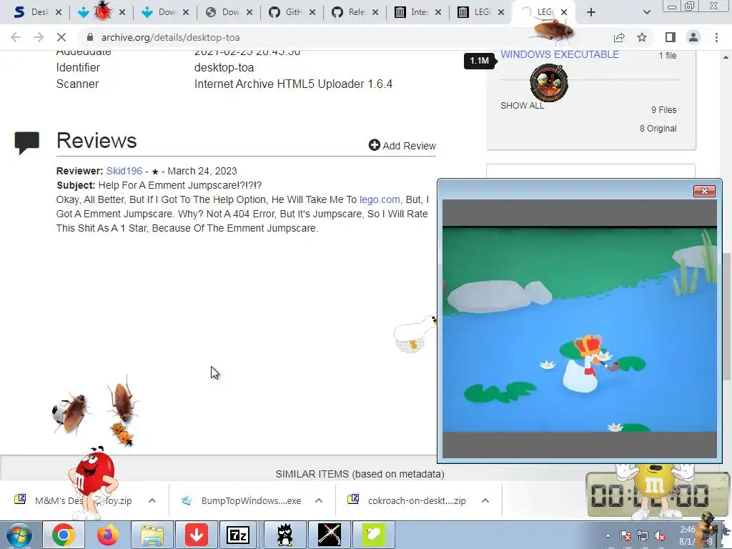This screenshot has width=732, height=549.
Task: Open 7-Zip from the taskbar
Action: [239, 535]
